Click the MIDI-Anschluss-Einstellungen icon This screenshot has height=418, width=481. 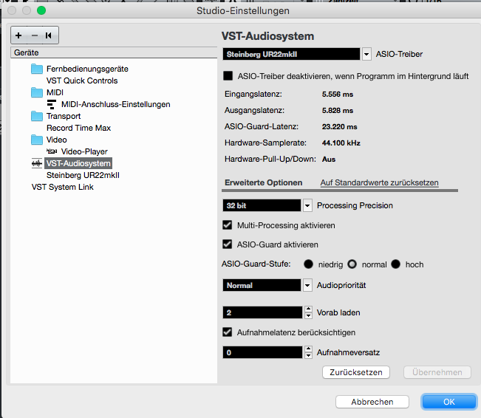tap(52, 104)
